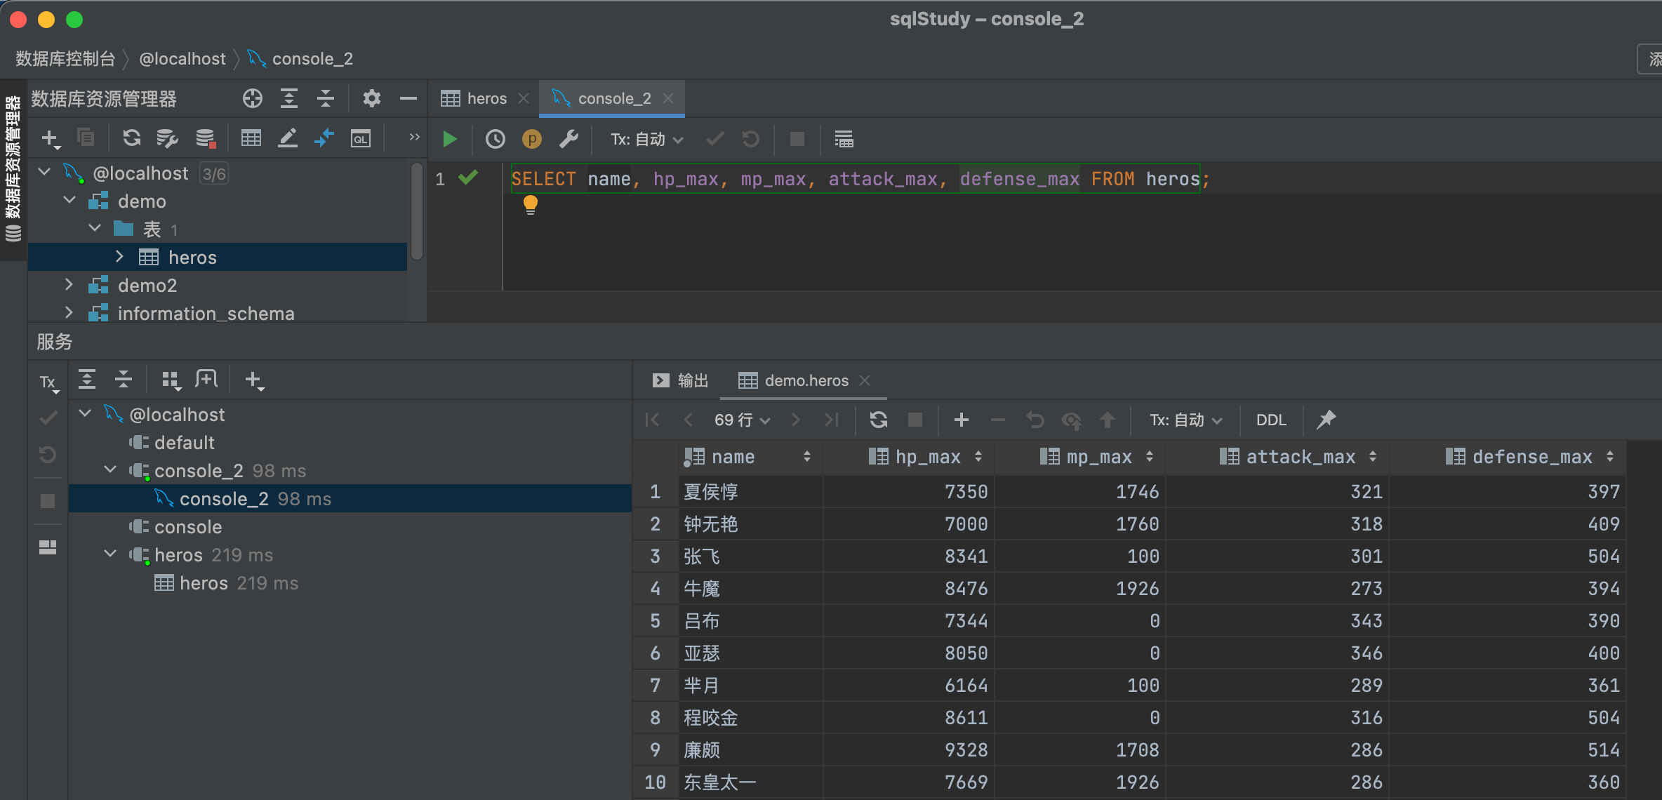1662x800 pixels.
Task: Select heros 219 ms table result item
Action: [226, 583]
